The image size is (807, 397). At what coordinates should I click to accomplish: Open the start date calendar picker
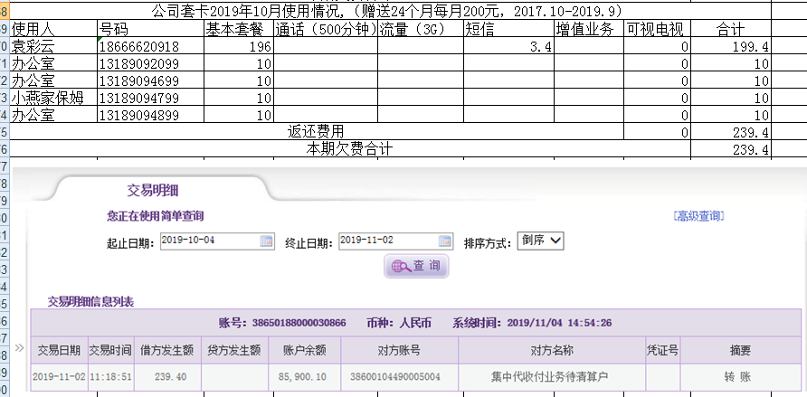pos(266,241)
